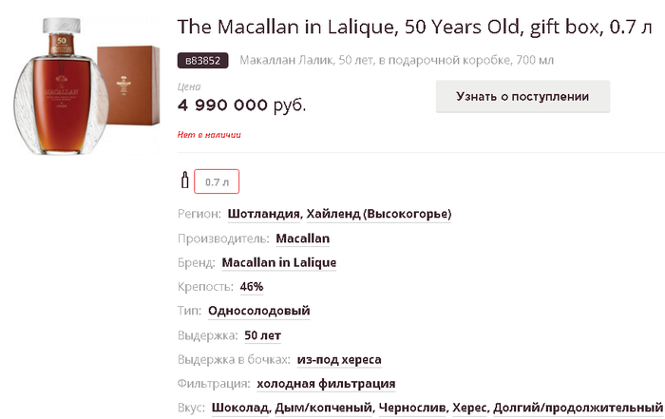Open the Дым/копченый taste link

[x=323, y=408]
